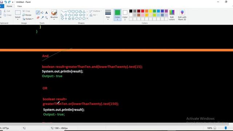Click the horizontal scrollbar below canvas
Viewport: 233px width, 131px height.
tap(114, 124)
